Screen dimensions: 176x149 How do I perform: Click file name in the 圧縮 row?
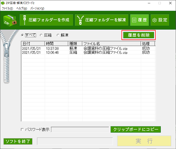[105, 53]
